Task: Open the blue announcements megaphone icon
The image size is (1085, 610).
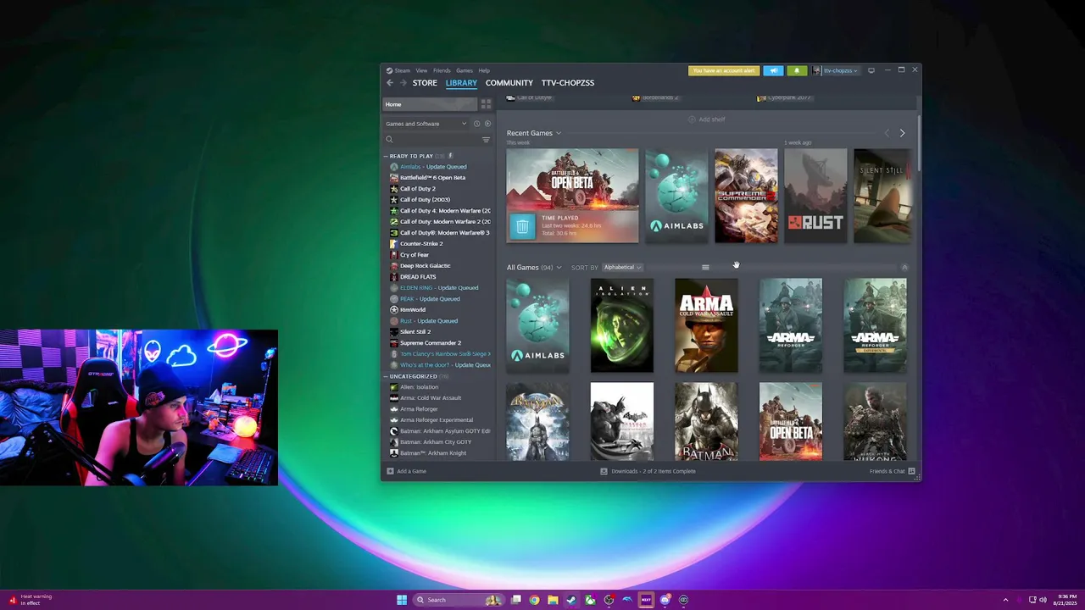Action: point(773,70)
